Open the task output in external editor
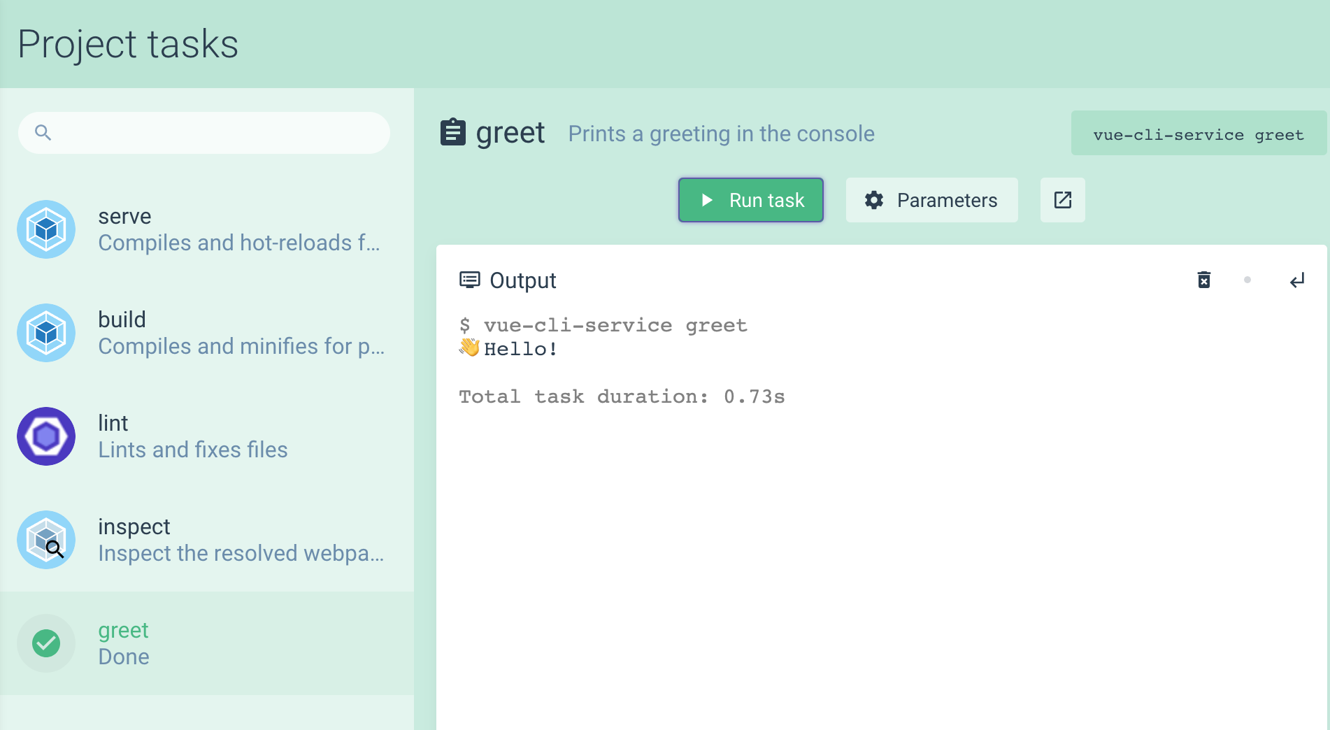1330x730 pixels. pyautogui.click(x=1062, y=200)
